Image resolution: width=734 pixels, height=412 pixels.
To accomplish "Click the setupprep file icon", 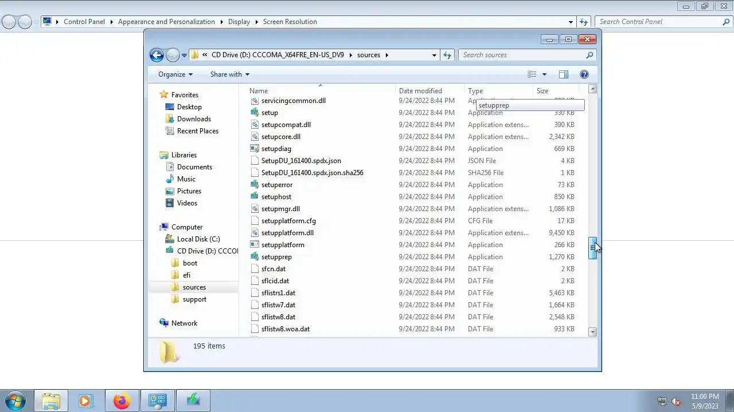I will tap(255, 257).
